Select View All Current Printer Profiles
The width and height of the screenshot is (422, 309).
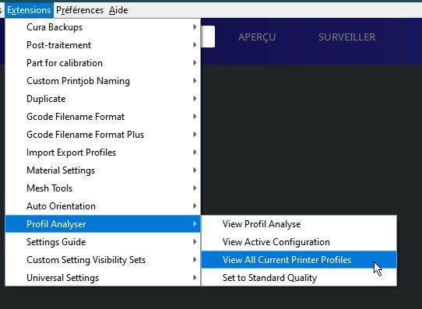pyautogui.click(x=299, y=260)
